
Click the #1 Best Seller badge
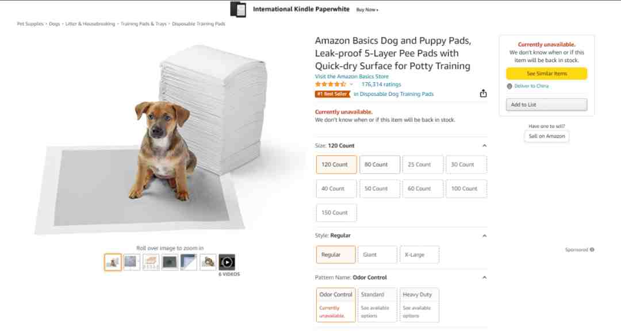[333, 94]
